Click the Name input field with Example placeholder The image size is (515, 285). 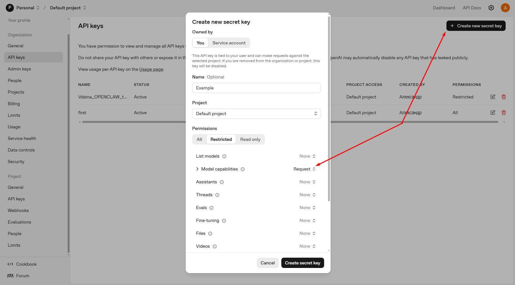[x=256, y=88]
